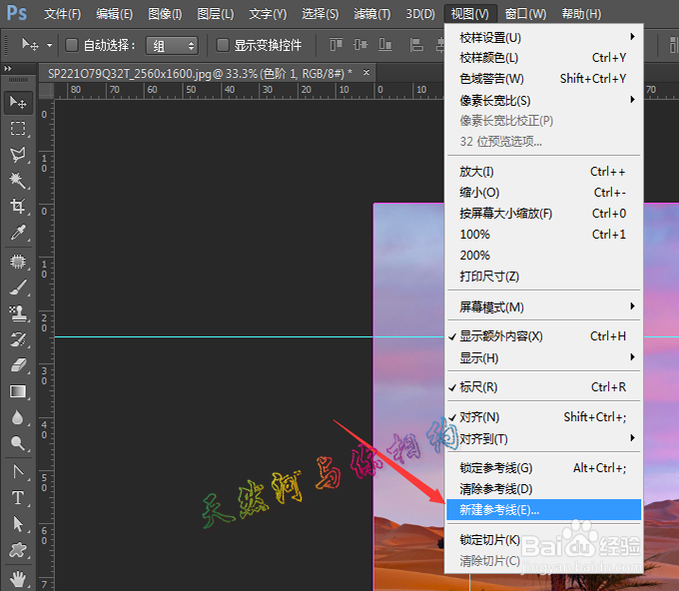The image size is (679, 591).
Task: Select the History Brush tool
Action: [x=18, y=339]
